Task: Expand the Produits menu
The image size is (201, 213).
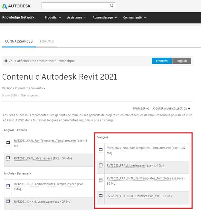Action: [x=53, y=17]
